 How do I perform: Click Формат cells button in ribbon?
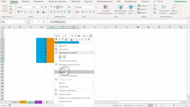[x=142, y=12]
